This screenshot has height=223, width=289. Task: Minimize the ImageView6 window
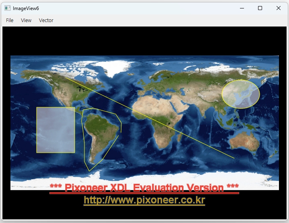[242, 8]
